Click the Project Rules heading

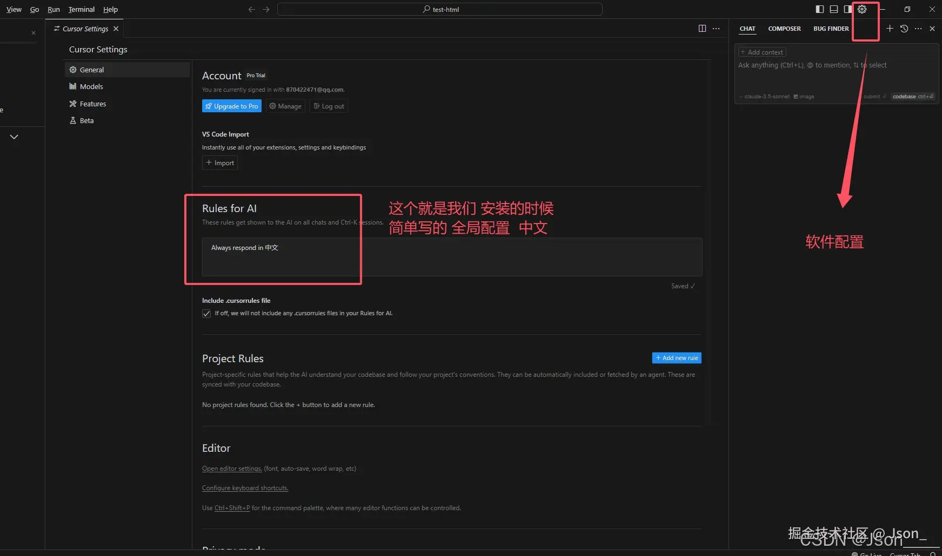233,358
